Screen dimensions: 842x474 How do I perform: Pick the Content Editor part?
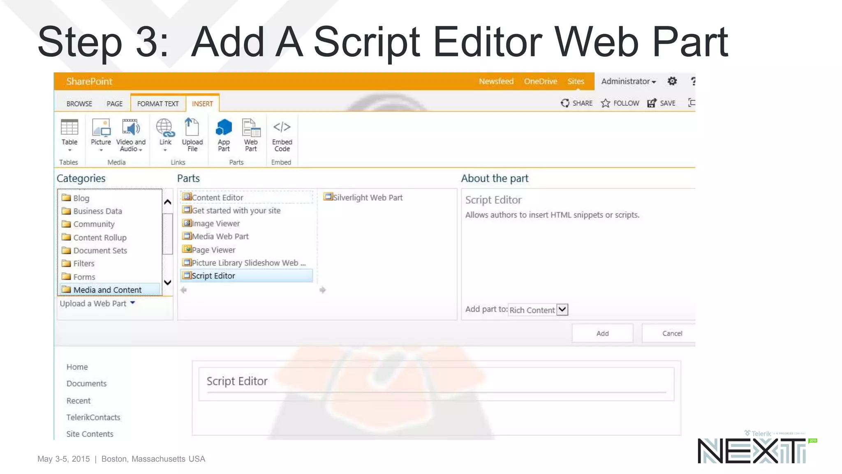(247, 197)
